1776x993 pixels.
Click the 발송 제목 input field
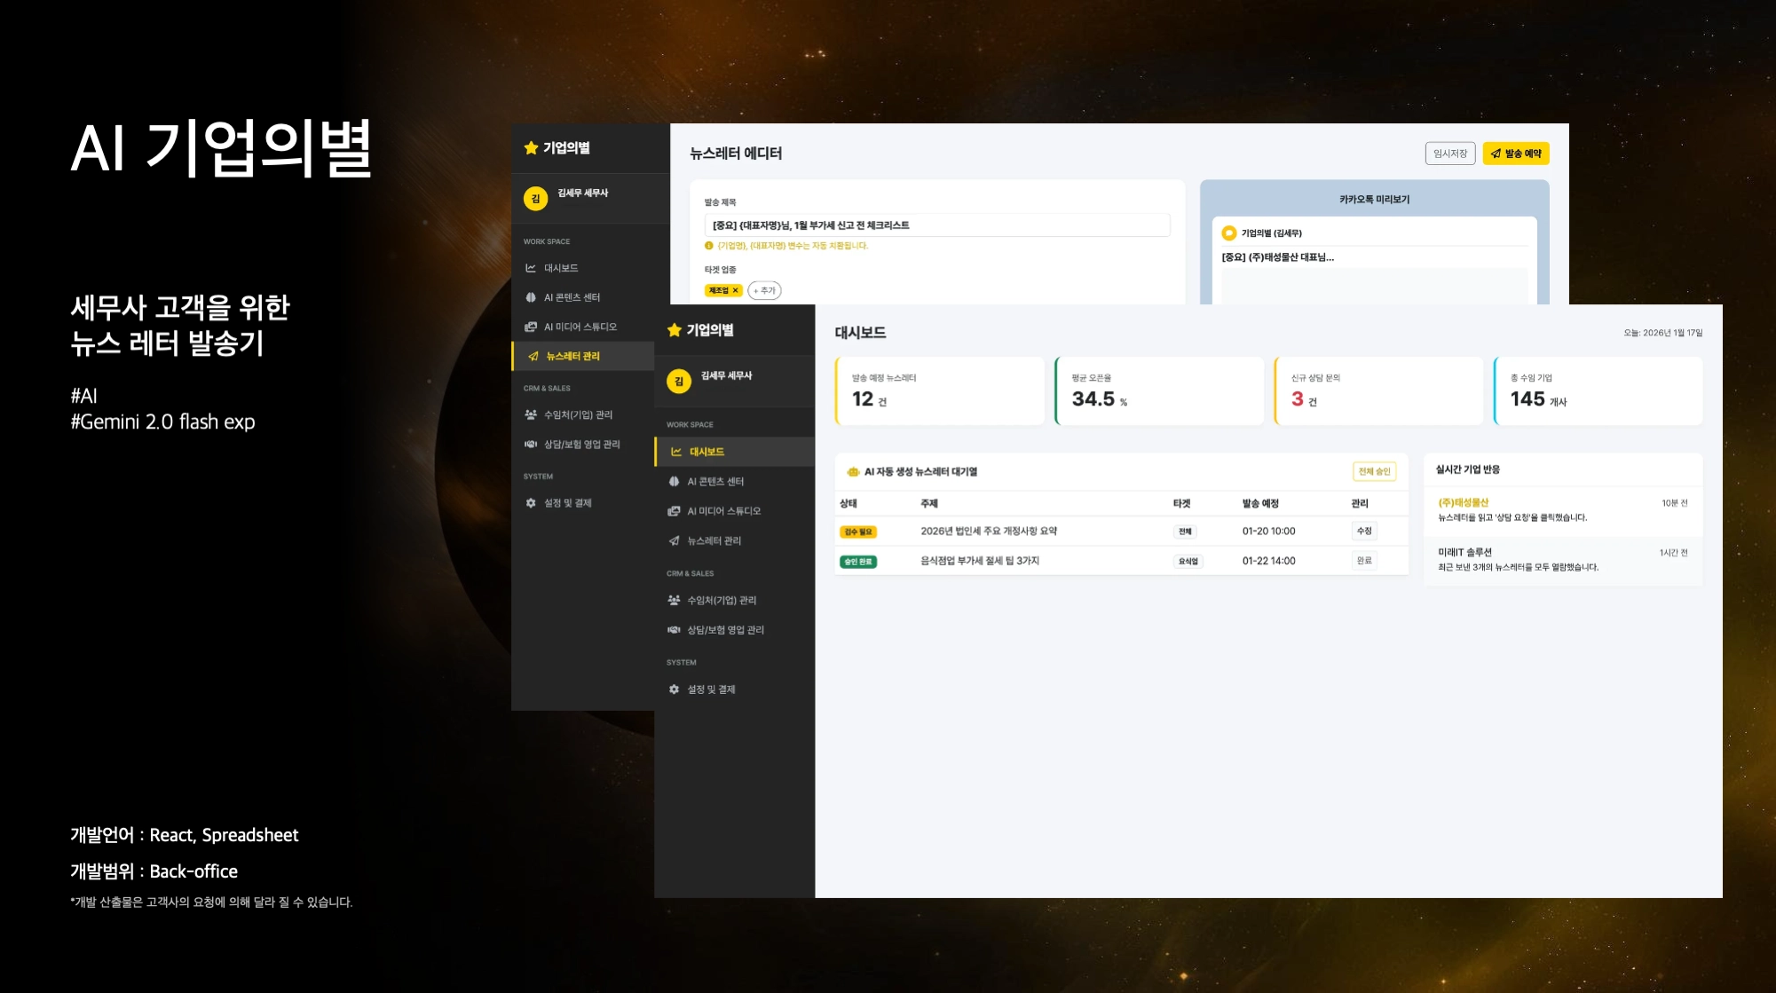click(x=935, y=225)
